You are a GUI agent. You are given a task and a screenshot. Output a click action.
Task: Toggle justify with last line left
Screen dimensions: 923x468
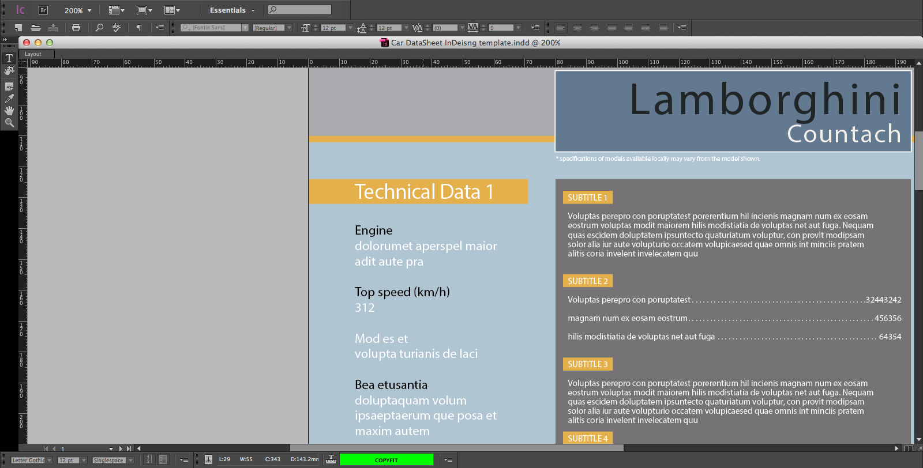612,28
